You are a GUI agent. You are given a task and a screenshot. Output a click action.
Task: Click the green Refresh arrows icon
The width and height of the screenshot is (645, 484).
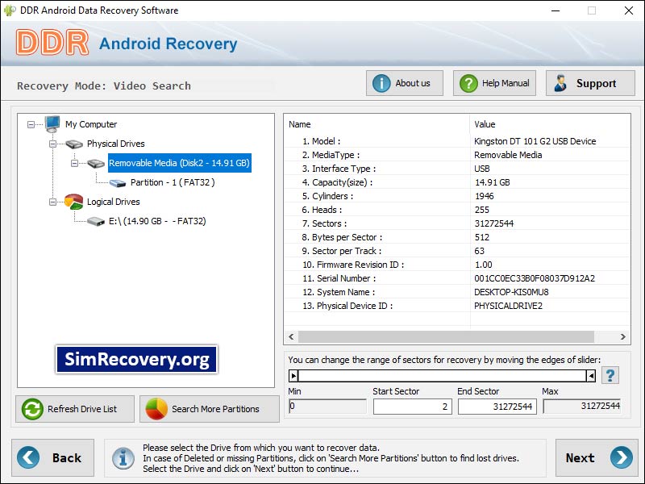coord(32,409)
